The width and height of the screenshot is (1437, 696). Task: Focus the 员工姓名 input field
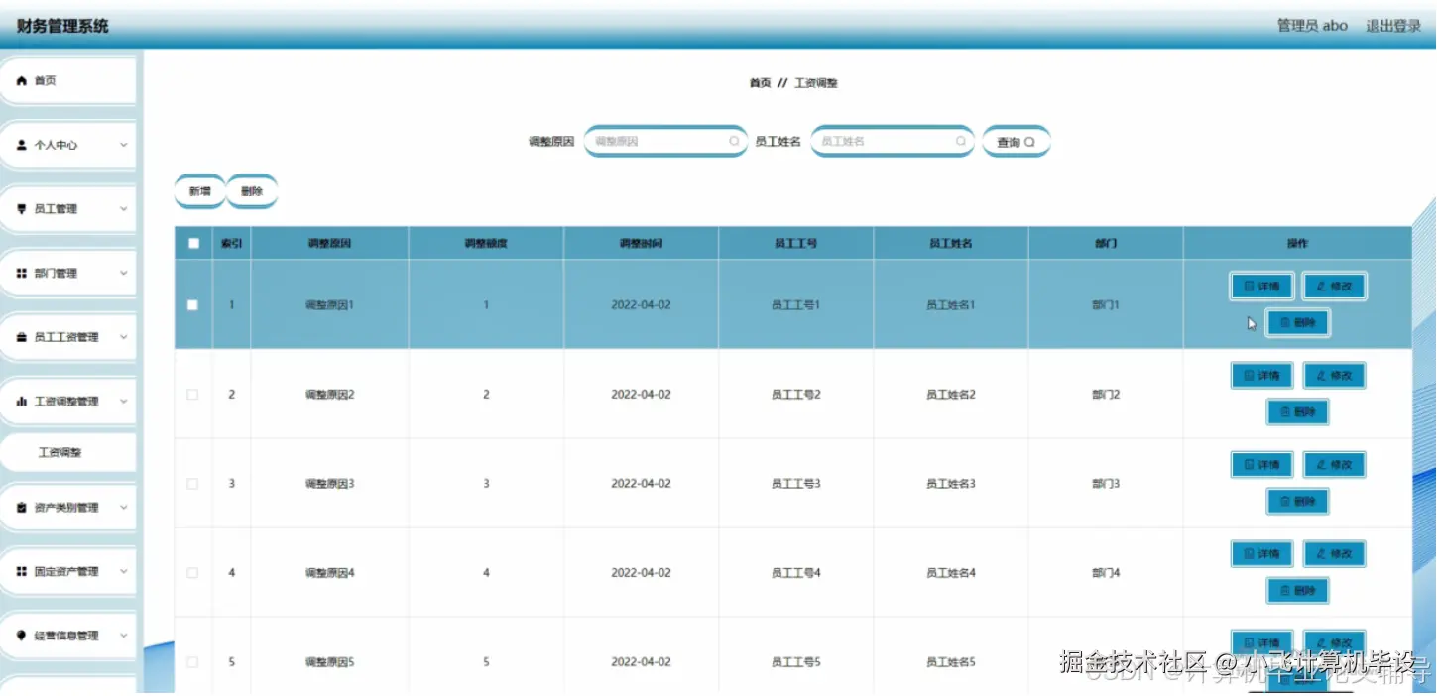click(893, 141)
